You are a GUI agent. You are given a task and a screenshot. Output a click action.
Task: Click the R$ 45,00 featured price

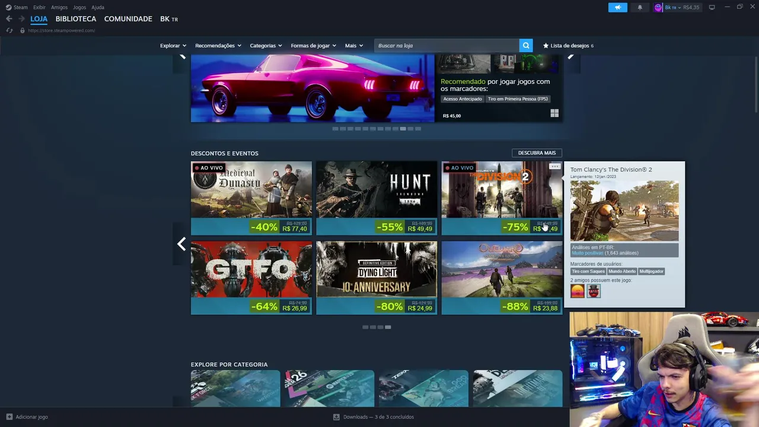tap(452, 116)
